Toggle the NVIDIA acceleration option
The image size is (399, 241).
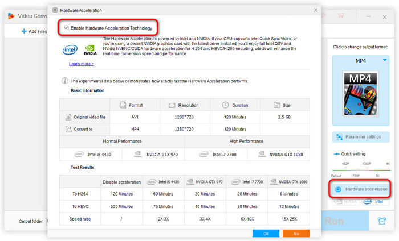[x=346, y=202]
